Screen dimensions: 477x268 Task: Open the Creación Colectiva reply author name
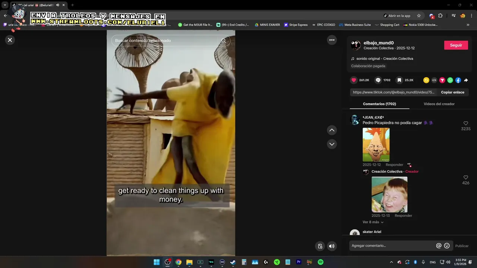pyautogui.click(x=387, y=172)
